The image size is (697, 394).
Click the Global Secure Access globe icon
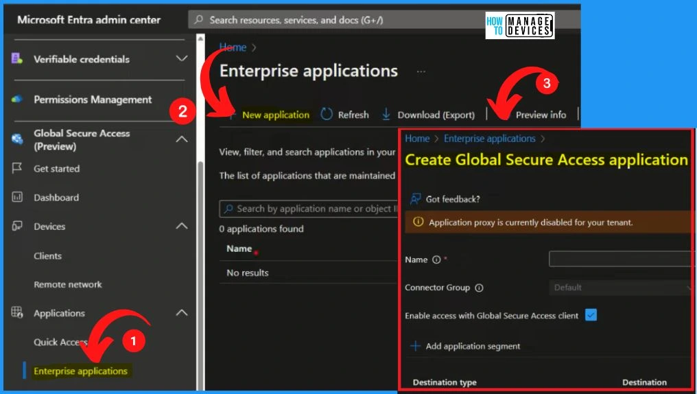point(17,139)
